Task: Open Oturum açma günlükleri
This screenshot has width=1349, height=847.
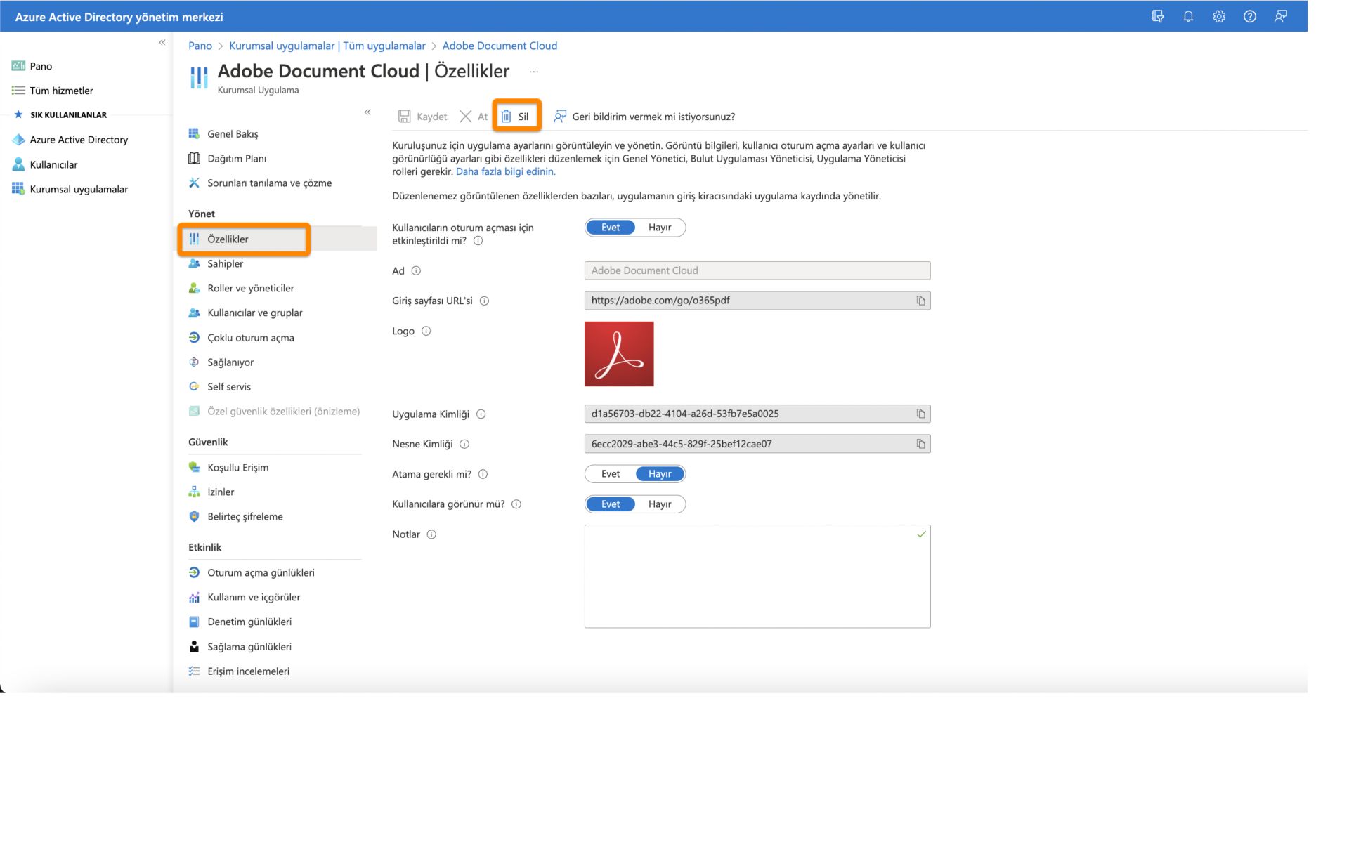Action: pyautogui.click(x=261, y=573)
